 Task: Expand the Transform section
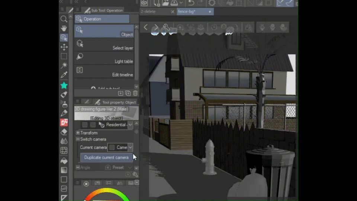78,133
